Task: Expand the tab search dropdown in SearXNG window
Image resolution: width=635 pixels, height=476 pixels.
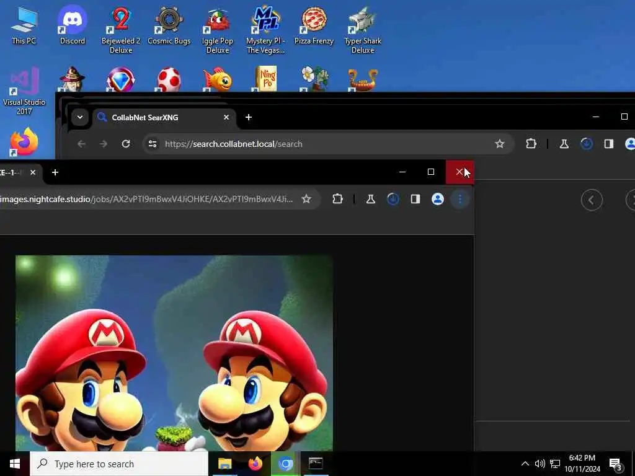Action: click(80, 117)
